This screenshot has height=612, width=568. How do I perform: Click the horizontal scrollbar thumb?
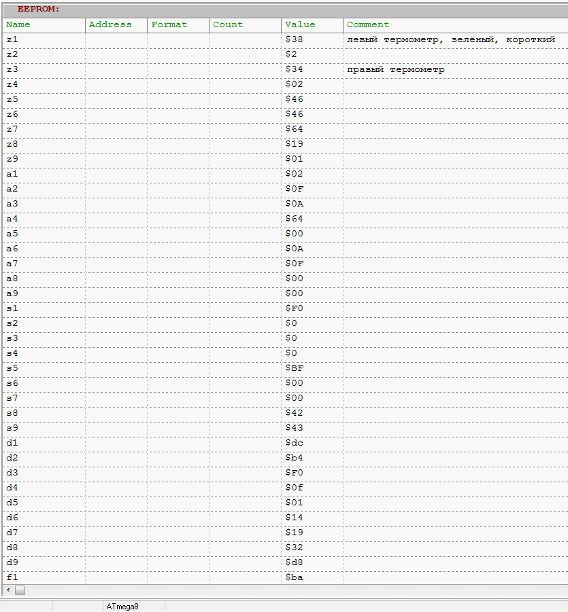click(20, 590)
